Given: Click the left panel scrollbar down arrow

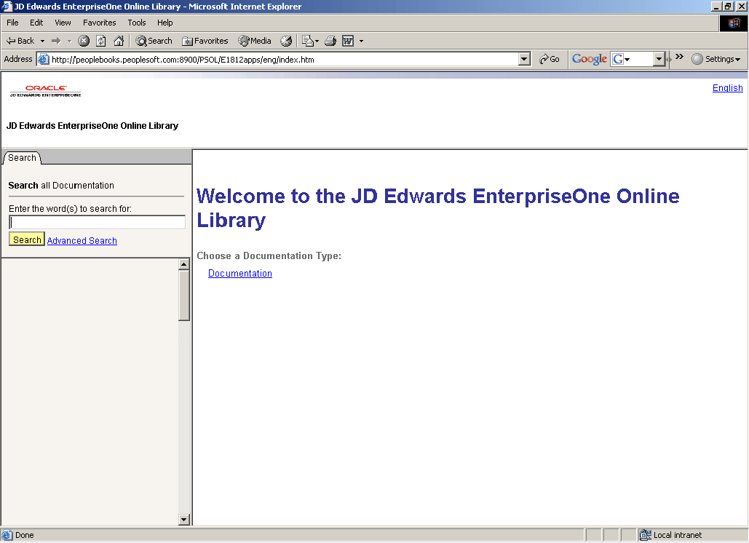Looking at the screenshot, I should [184, 519].
